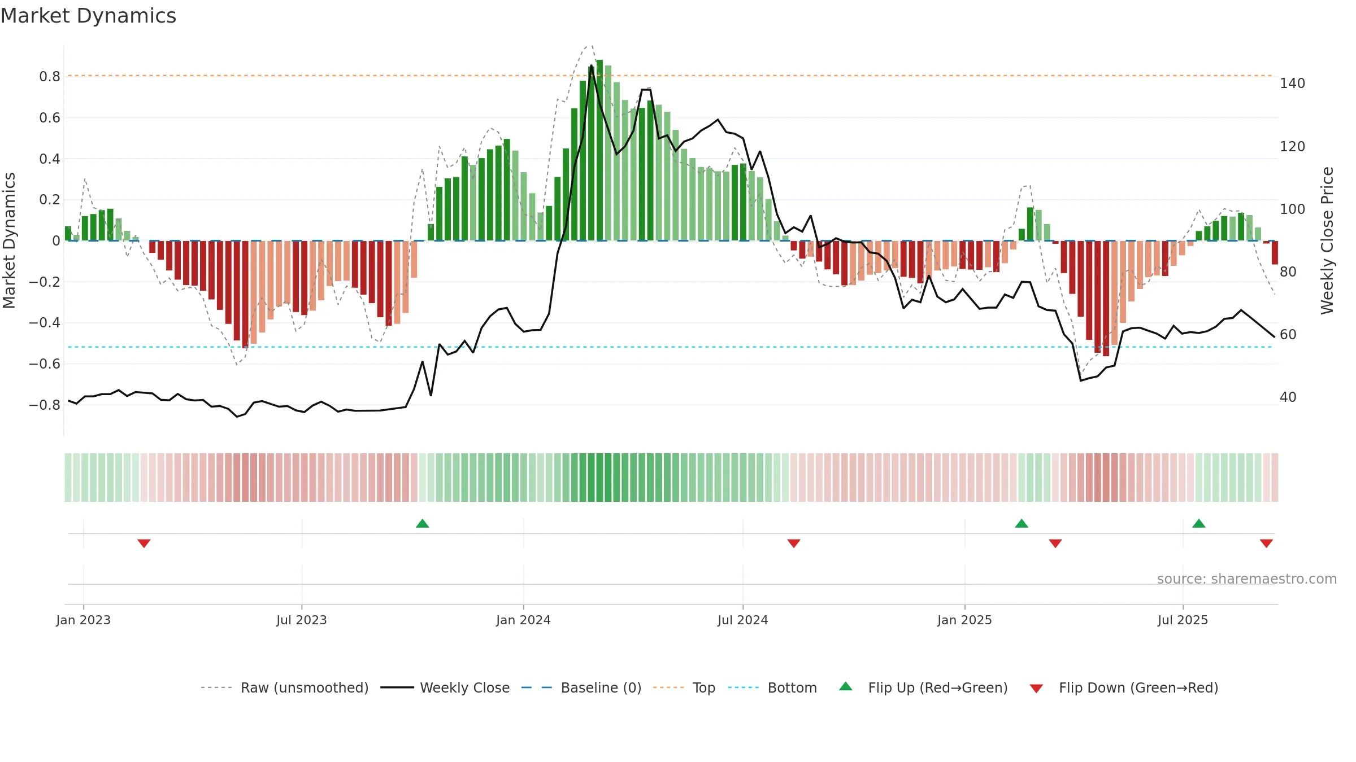Viewport: 1356px width, 762px height.
Task: Click the Jan 2024 x-axis label
Action: click(524, 620)
